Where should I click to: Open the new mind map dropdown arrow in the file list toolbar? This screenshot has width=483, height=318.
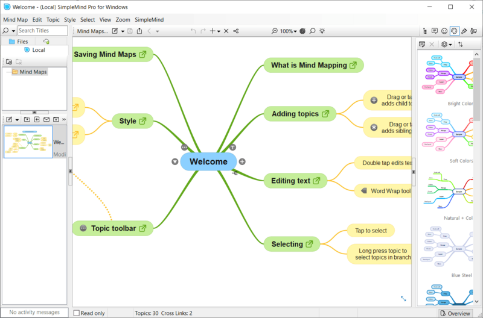tap(17, 120)
